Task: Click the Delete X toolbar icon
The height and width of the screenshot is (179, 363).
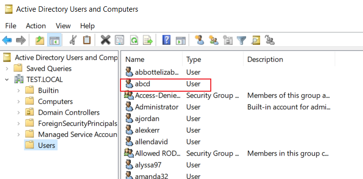Action: pos(105,40)
